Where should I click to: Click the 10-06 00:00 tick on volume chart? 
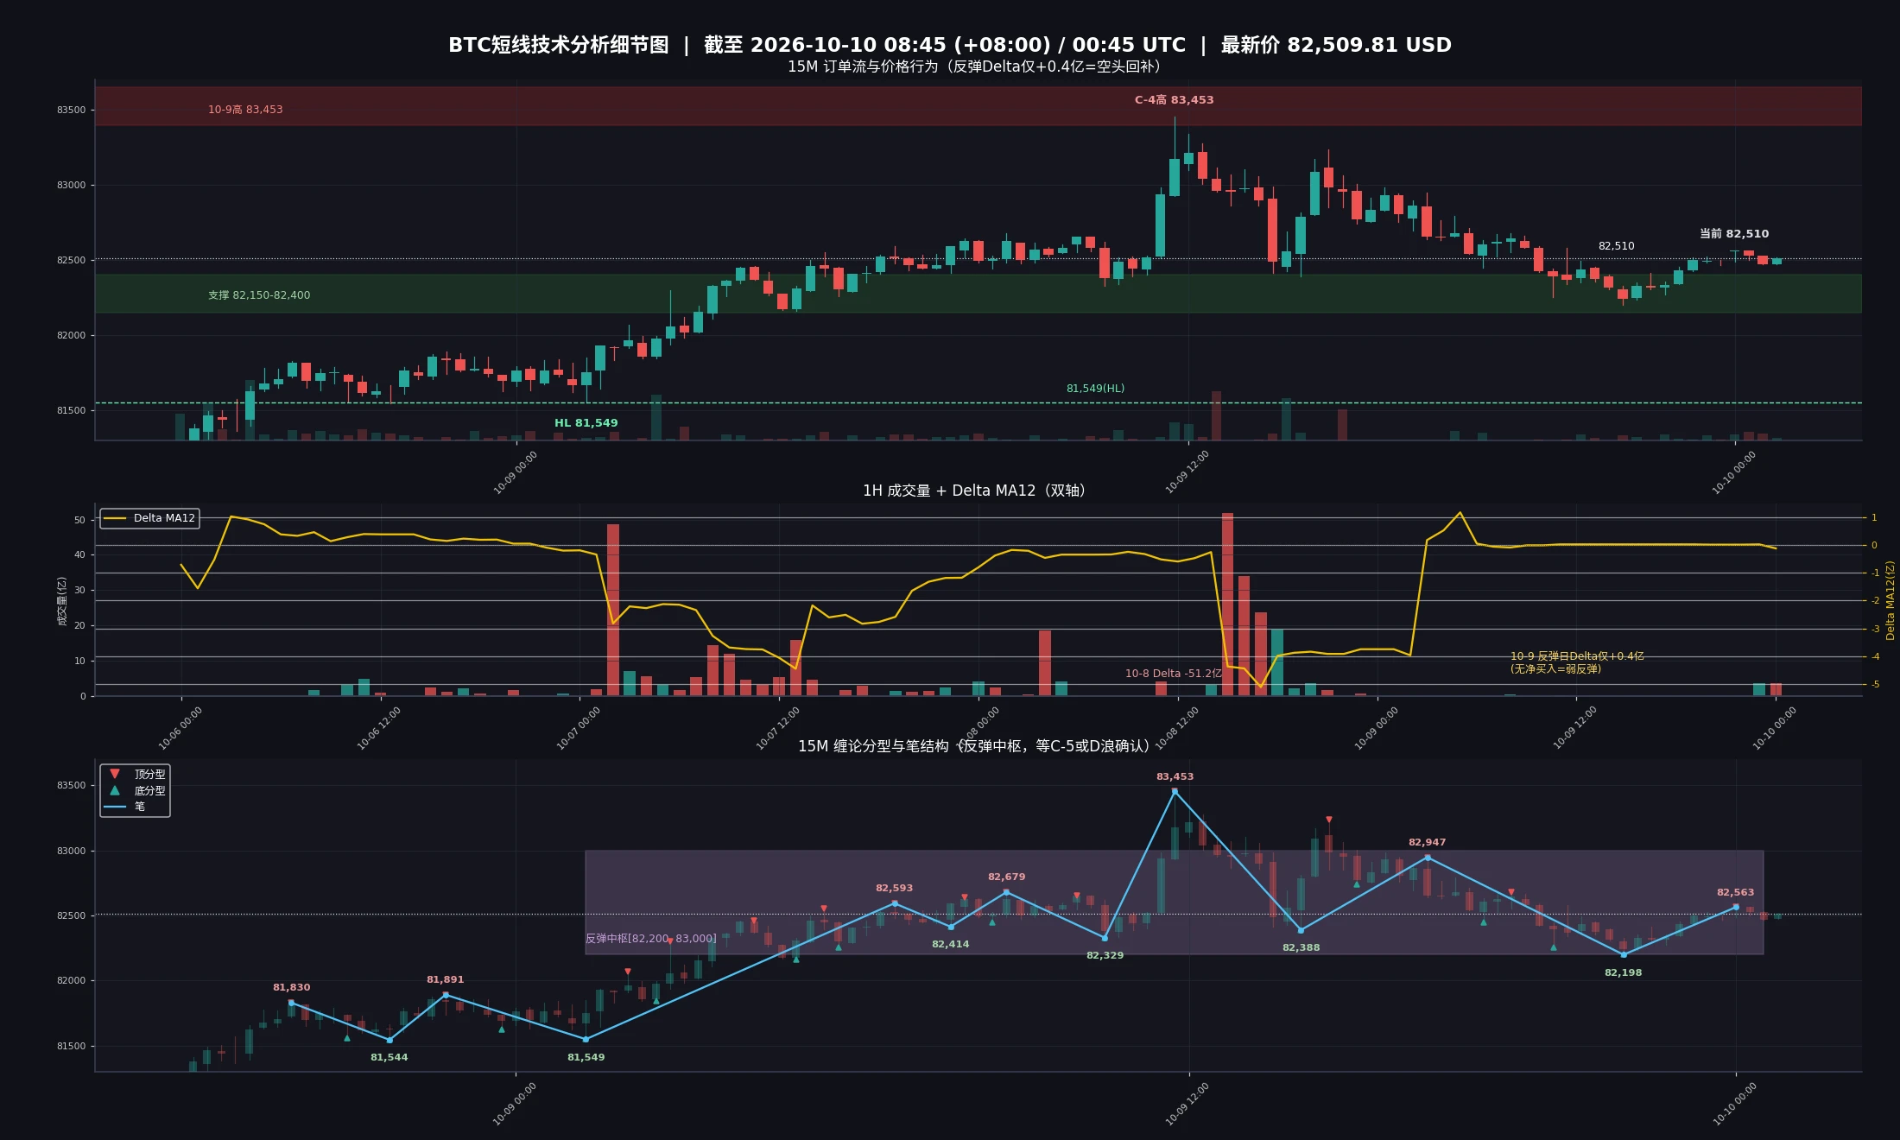[180, 727]
